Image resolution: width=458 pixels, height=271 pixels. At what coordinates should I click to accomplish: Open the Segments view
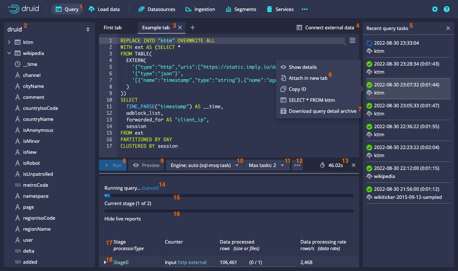pyautogui.click(x=241, y=9)
